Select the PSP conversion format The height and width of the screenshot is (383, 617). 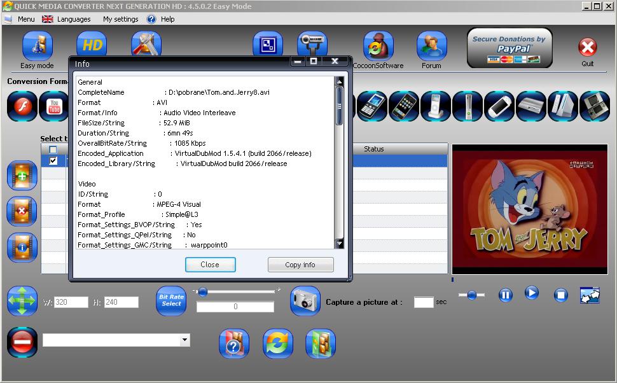point(499,106)
